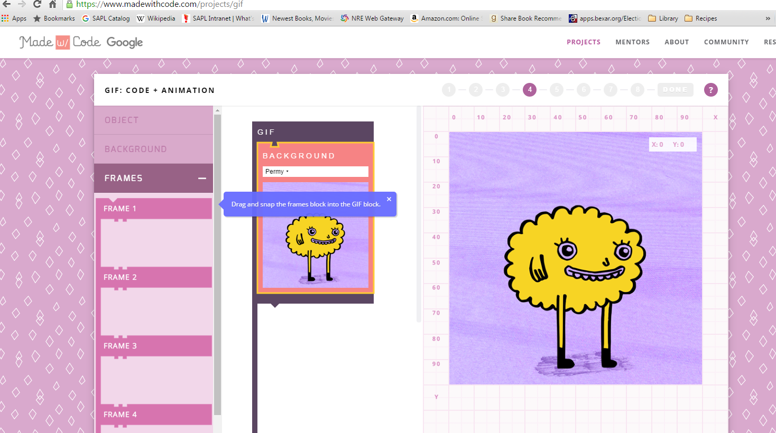Screen dimensions: 776x433
Task: Click the toolbox vertical scrollbar
Action: pos(217,264)
